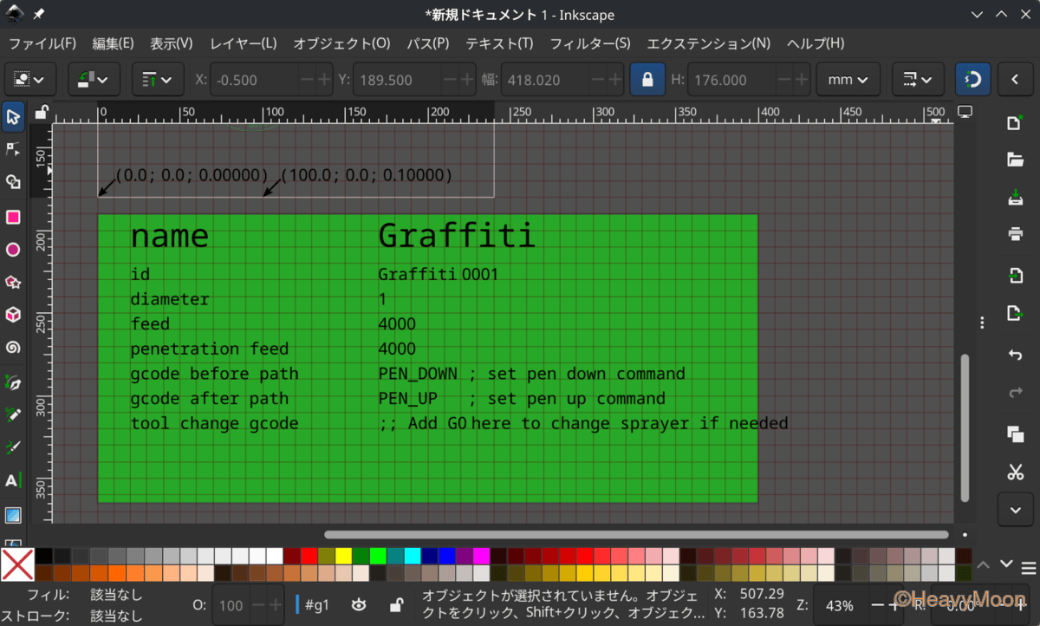Select the Ellipse circle tool

tap(13, 250)
